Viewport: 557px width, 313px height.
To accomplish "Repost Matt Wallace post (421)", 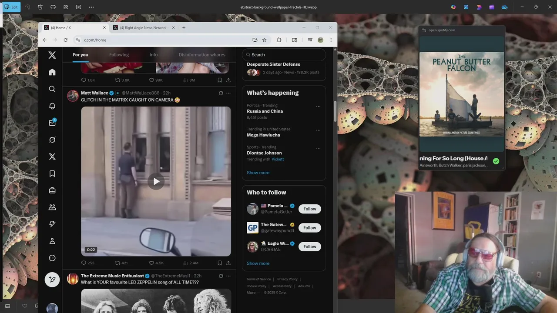I will click(121, 263).
